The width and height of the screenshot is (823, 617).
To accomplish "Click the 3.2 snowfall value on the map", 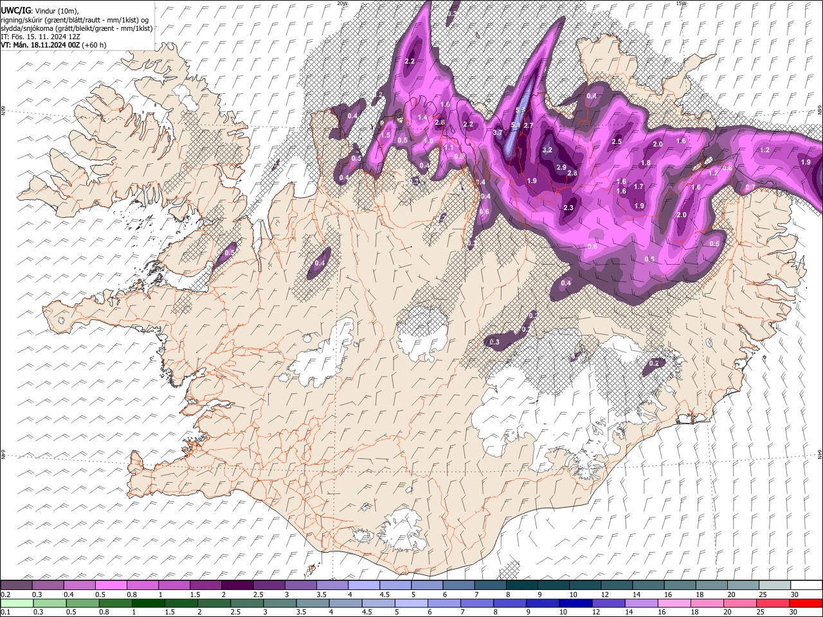I will coord(547,150).
